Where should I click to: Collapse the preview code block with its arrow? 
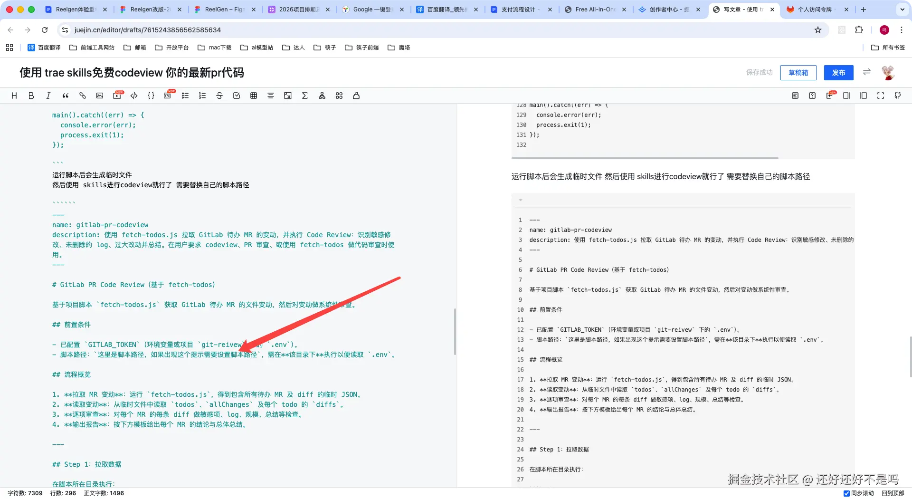coord(521,200)
